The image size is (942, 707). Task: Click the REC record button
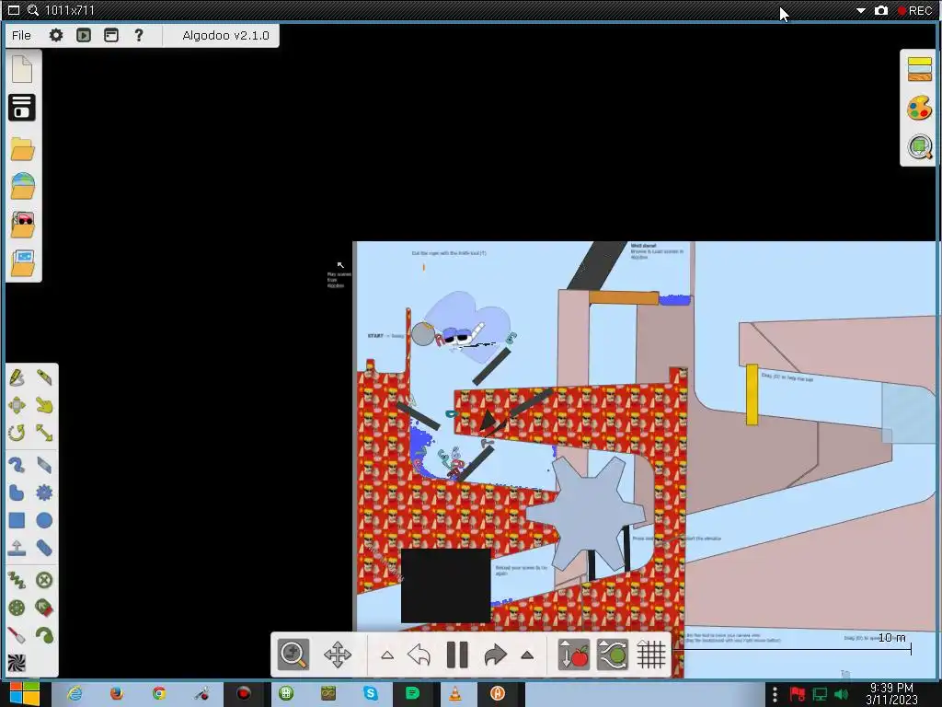pos(914,11)
